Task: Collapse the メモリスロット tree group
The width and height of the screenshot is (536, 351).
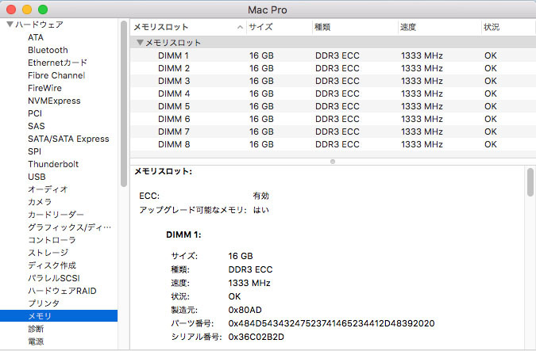Action: 141,43
